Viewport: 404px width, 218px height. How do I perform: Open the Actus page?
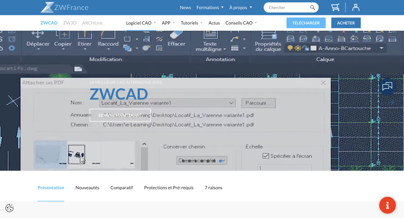(214, 23)
